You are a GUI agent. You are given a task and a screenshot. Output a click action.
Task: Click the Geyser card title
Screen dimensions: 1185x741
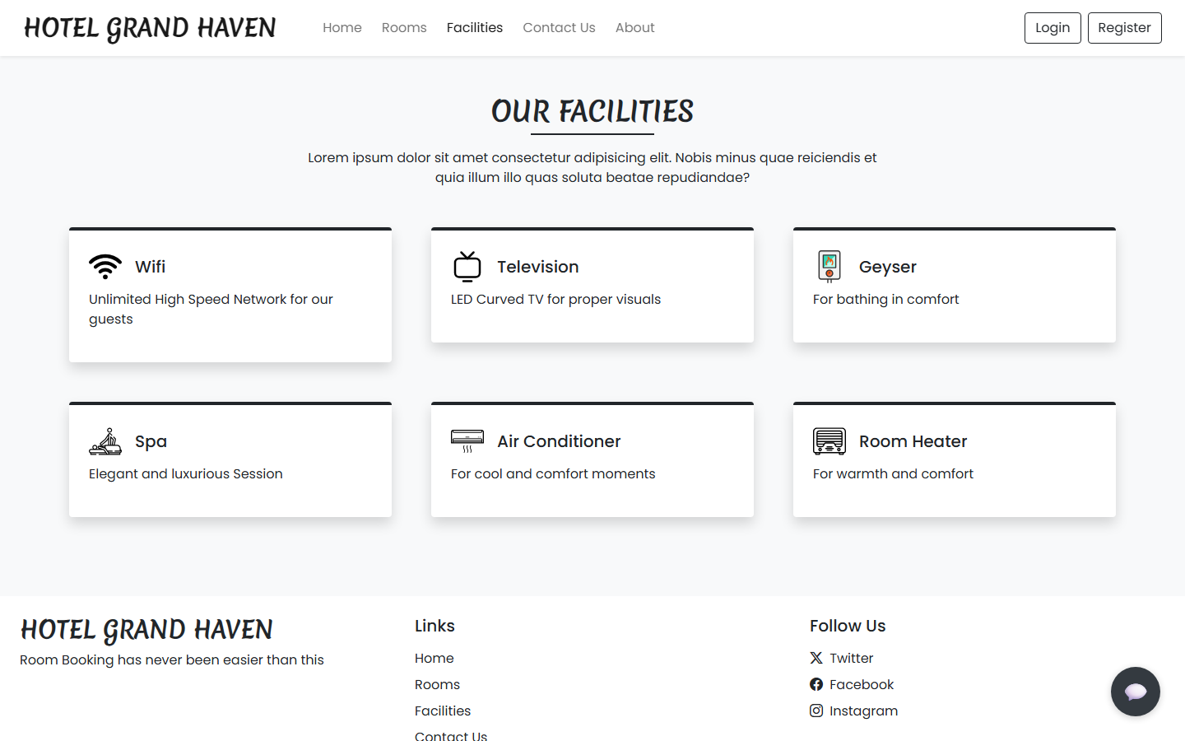(x=888, y=267)
